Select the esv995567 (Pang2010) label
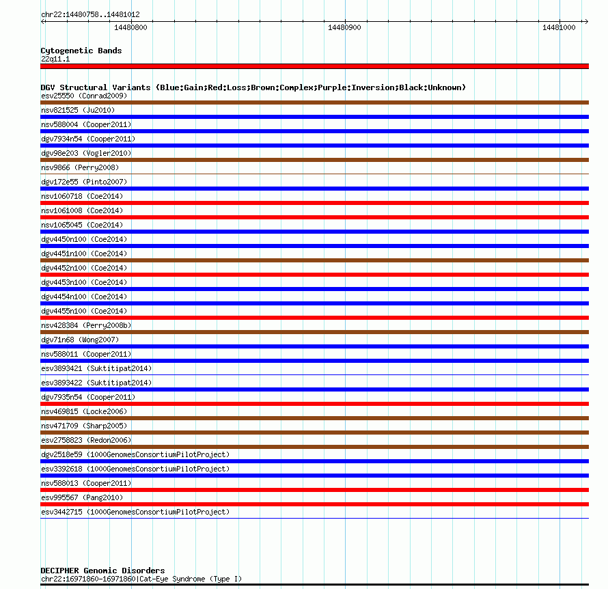 point(82,497)
